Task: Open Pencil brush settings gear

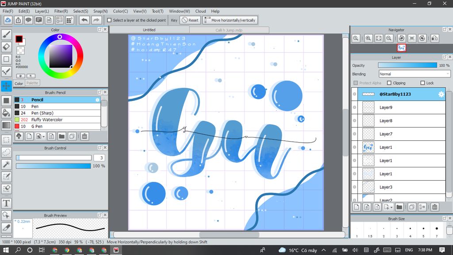Action: (97, 100)
